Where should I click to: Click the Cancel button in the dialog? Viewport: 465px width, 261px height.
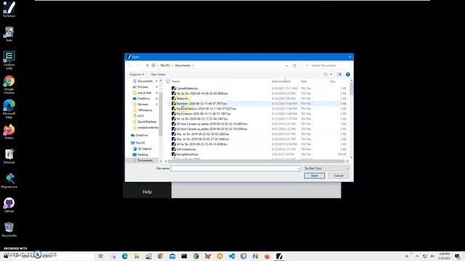coord(339,175)
